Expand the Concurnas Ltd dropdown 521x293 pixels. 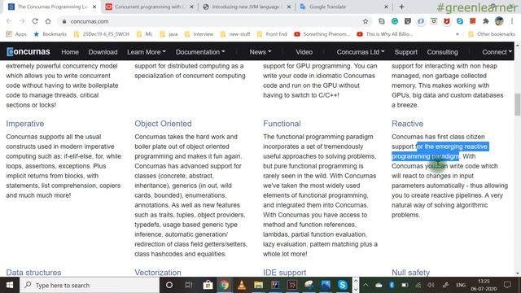tap(361, 52)
